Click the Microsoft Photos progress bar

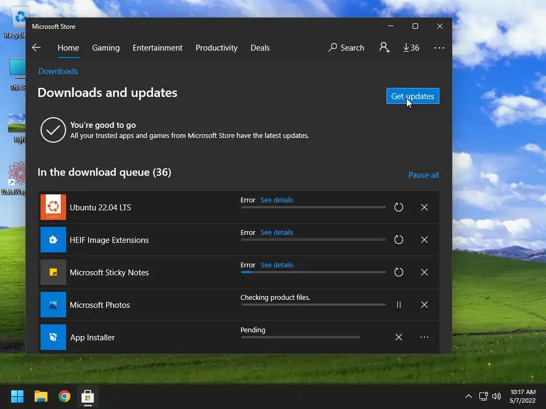313,305
